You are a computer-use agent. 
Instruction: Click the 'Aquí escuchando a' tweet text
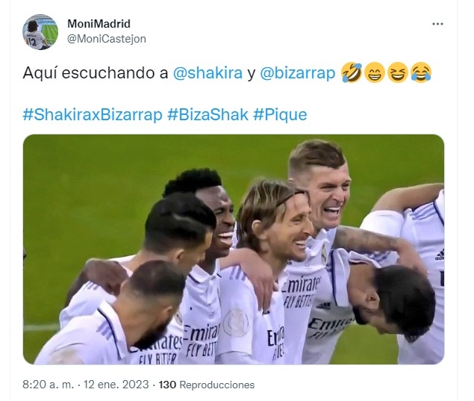tap(96, 73)
